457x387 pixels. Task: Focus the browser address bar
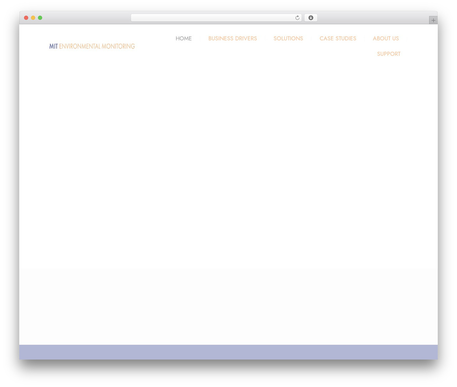click(216, 18)
